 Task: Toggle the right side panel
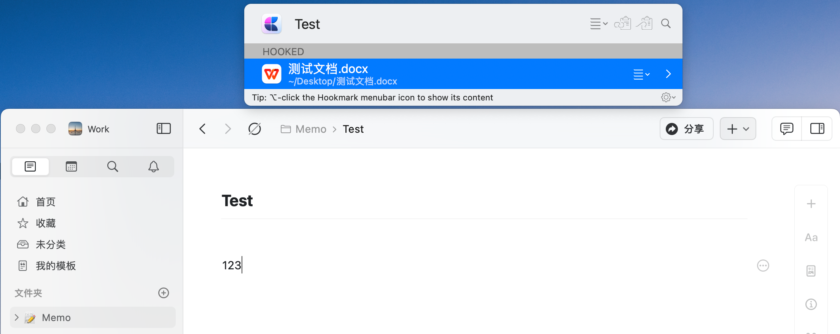(817, 129)
